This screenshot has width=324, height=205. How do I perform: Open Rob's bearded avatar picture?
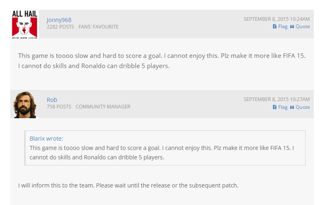[24, 105]
